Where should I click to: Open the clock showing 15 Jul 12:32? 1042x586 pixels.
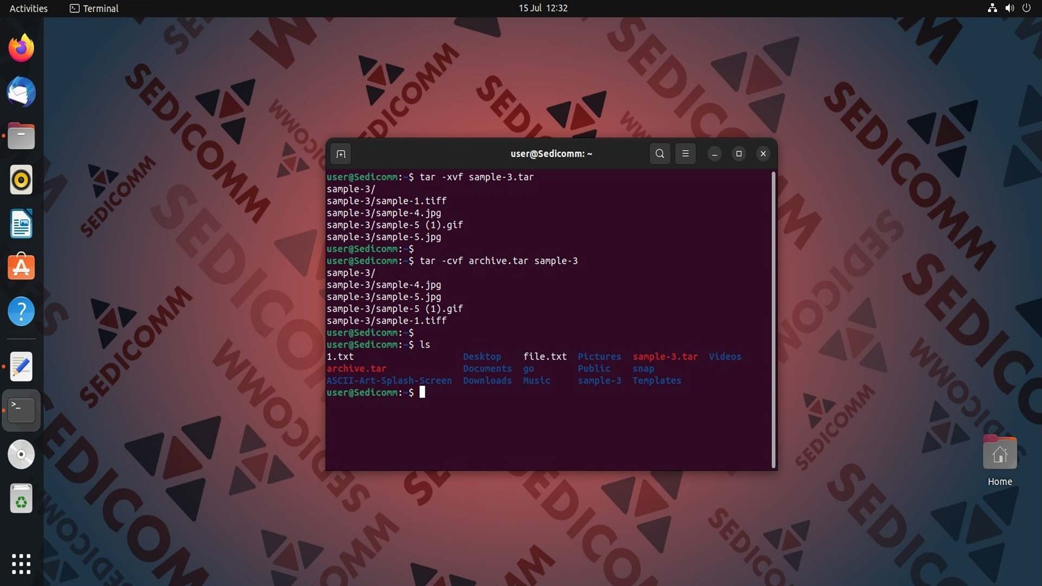543,8
